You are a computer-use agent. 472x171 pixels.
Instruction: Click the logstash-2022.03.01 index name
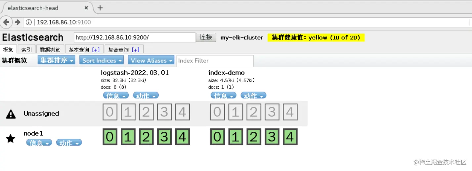pos(135,73)
